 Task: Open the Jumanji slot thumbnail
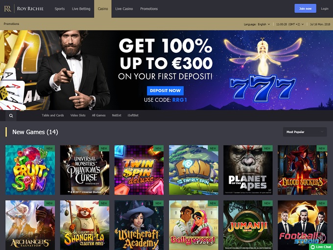pyautogui.click(x=248, y=225)
